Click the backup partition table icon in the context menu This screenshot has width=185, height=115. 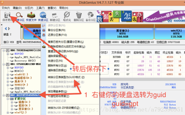pyautogui.click(x=44, y=30)
